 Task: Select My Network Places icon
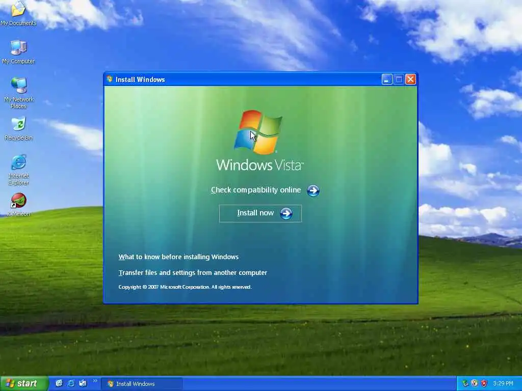(18, 93)
